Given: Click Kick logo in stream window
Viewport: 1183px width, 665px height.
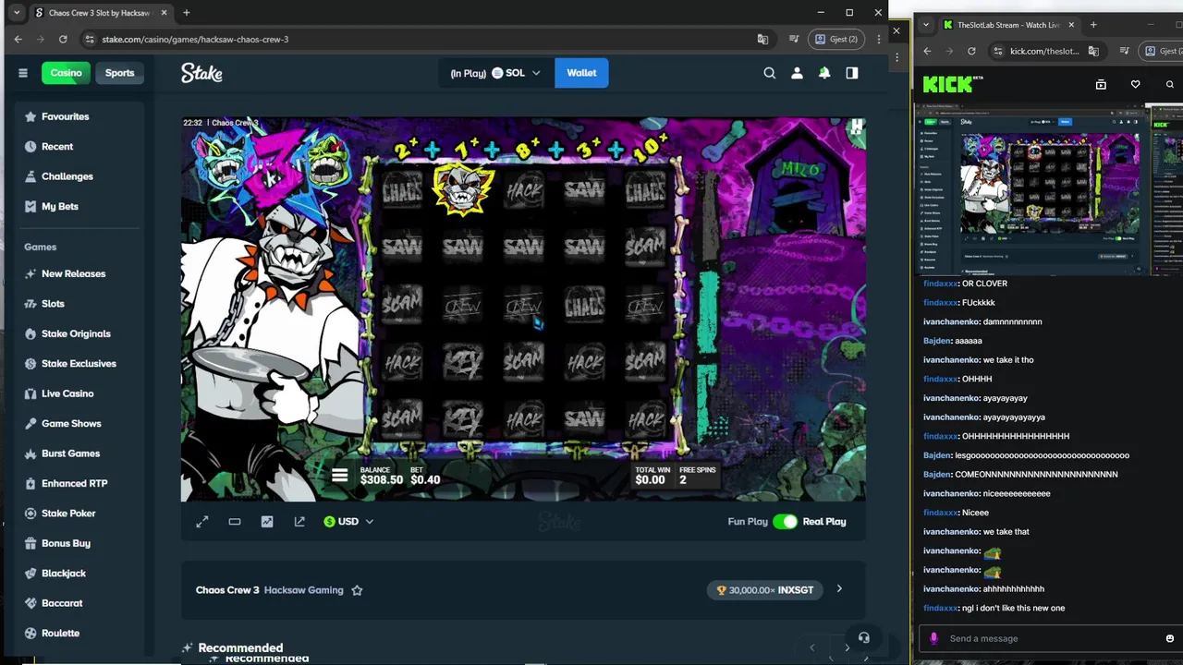Looking at the screenshot, I should 948,84.
